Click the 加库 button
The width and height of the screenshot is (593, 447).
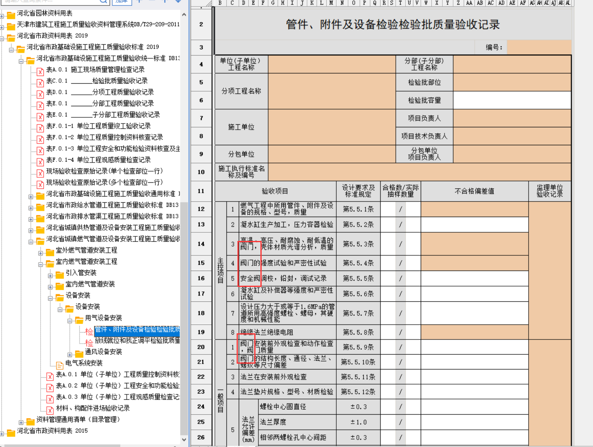pos(121,1)
